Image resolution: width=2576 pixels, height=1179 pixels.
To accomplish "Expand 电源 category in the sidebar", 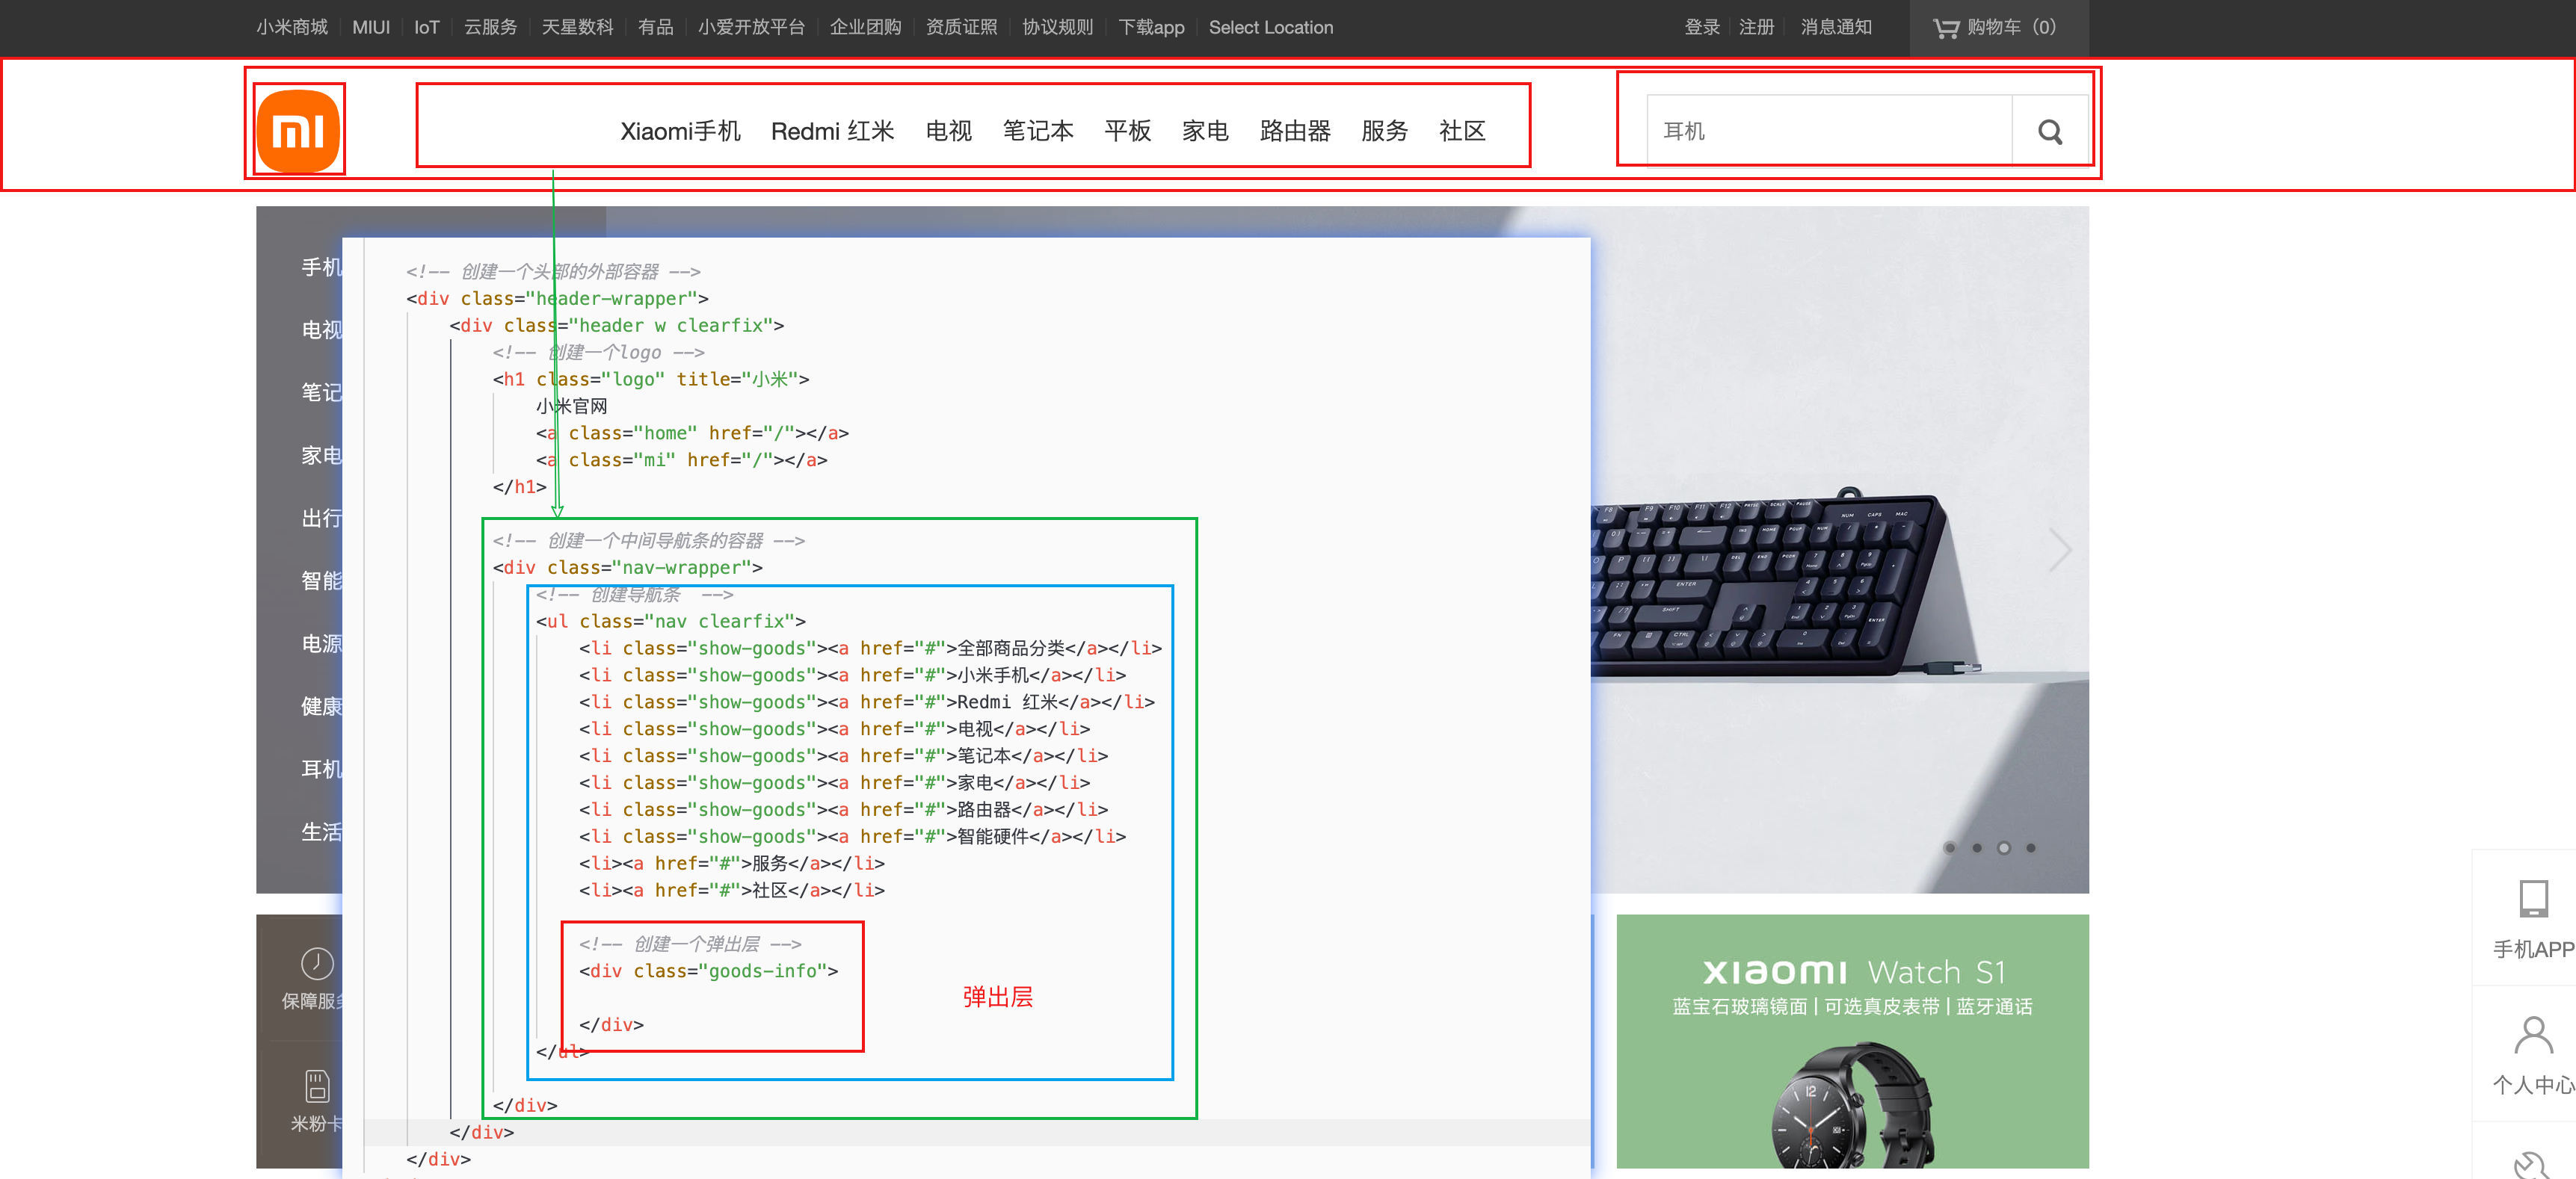I will 321,643.
